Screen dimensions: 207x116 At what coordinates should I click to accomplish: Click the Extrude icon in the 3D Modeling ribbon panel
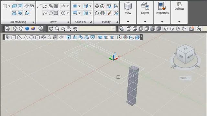point(14,6)
